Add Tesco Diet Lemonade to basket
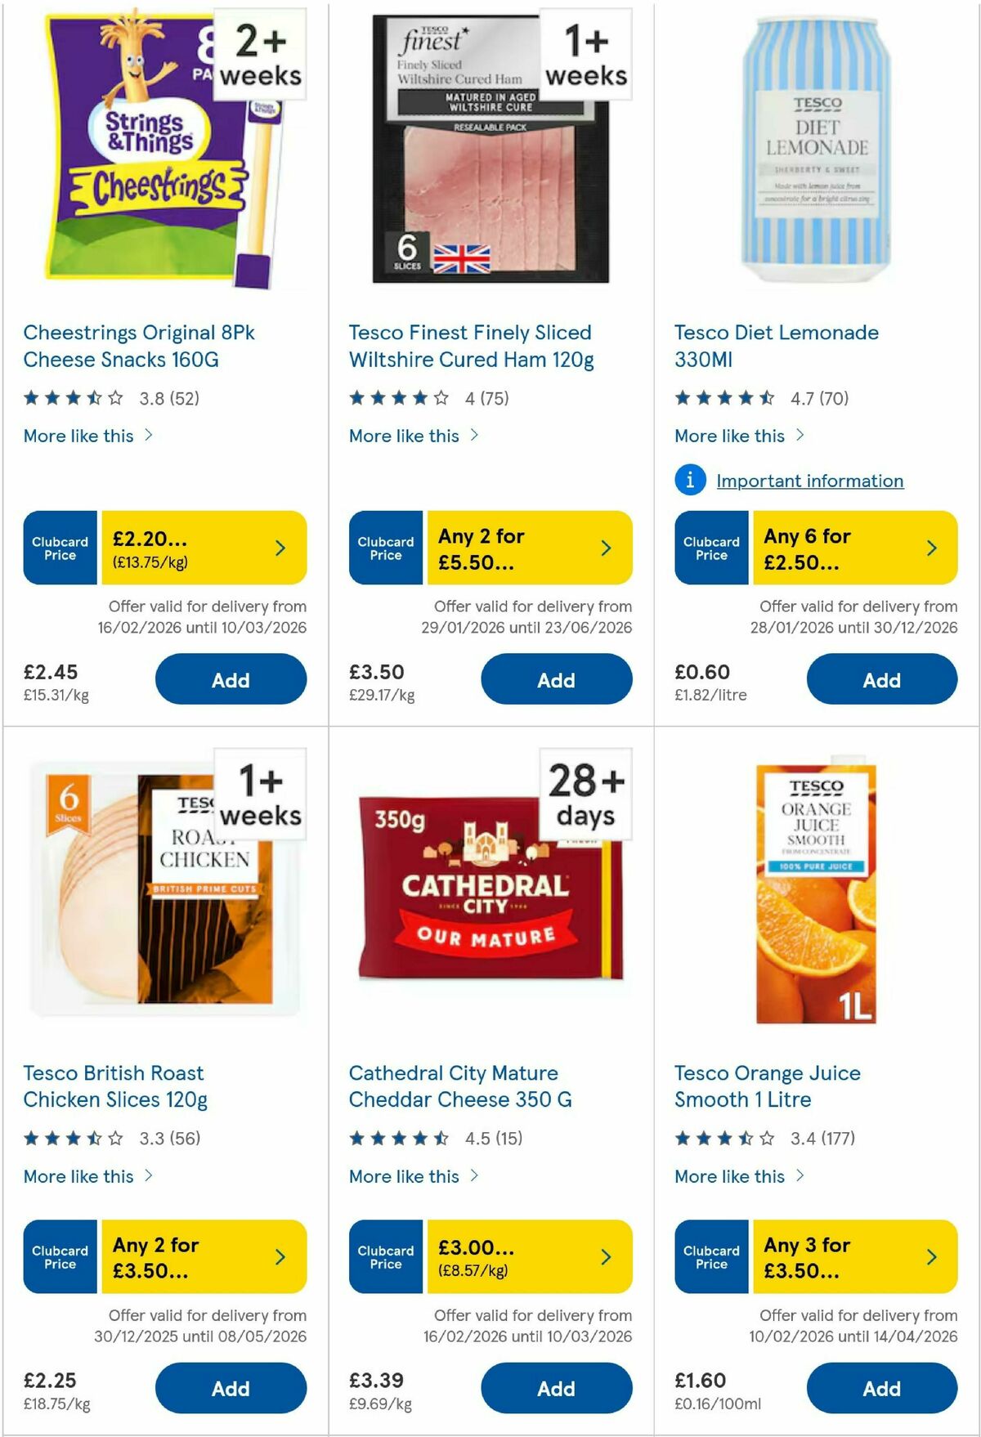This screenshot has height=1437, width=981. point(880,679)
